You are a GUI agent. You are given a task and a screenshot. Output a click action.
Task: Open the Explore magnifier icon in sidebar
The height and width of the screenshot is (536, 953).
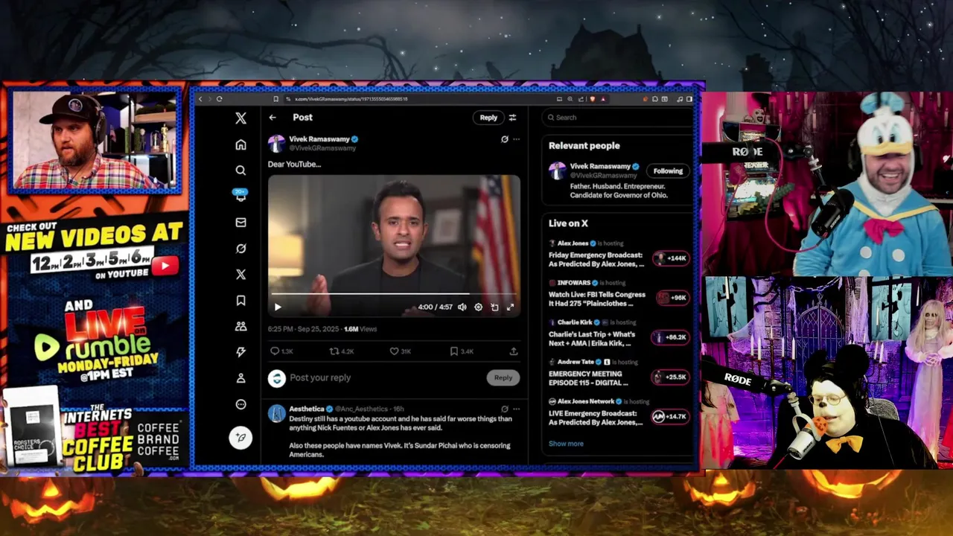pos(240,170)
